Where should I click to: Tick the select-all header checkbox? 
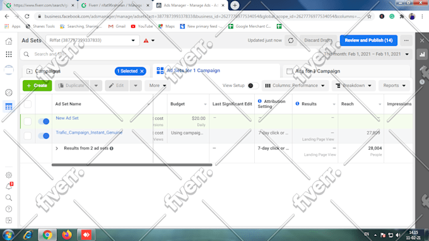[28, 104]
